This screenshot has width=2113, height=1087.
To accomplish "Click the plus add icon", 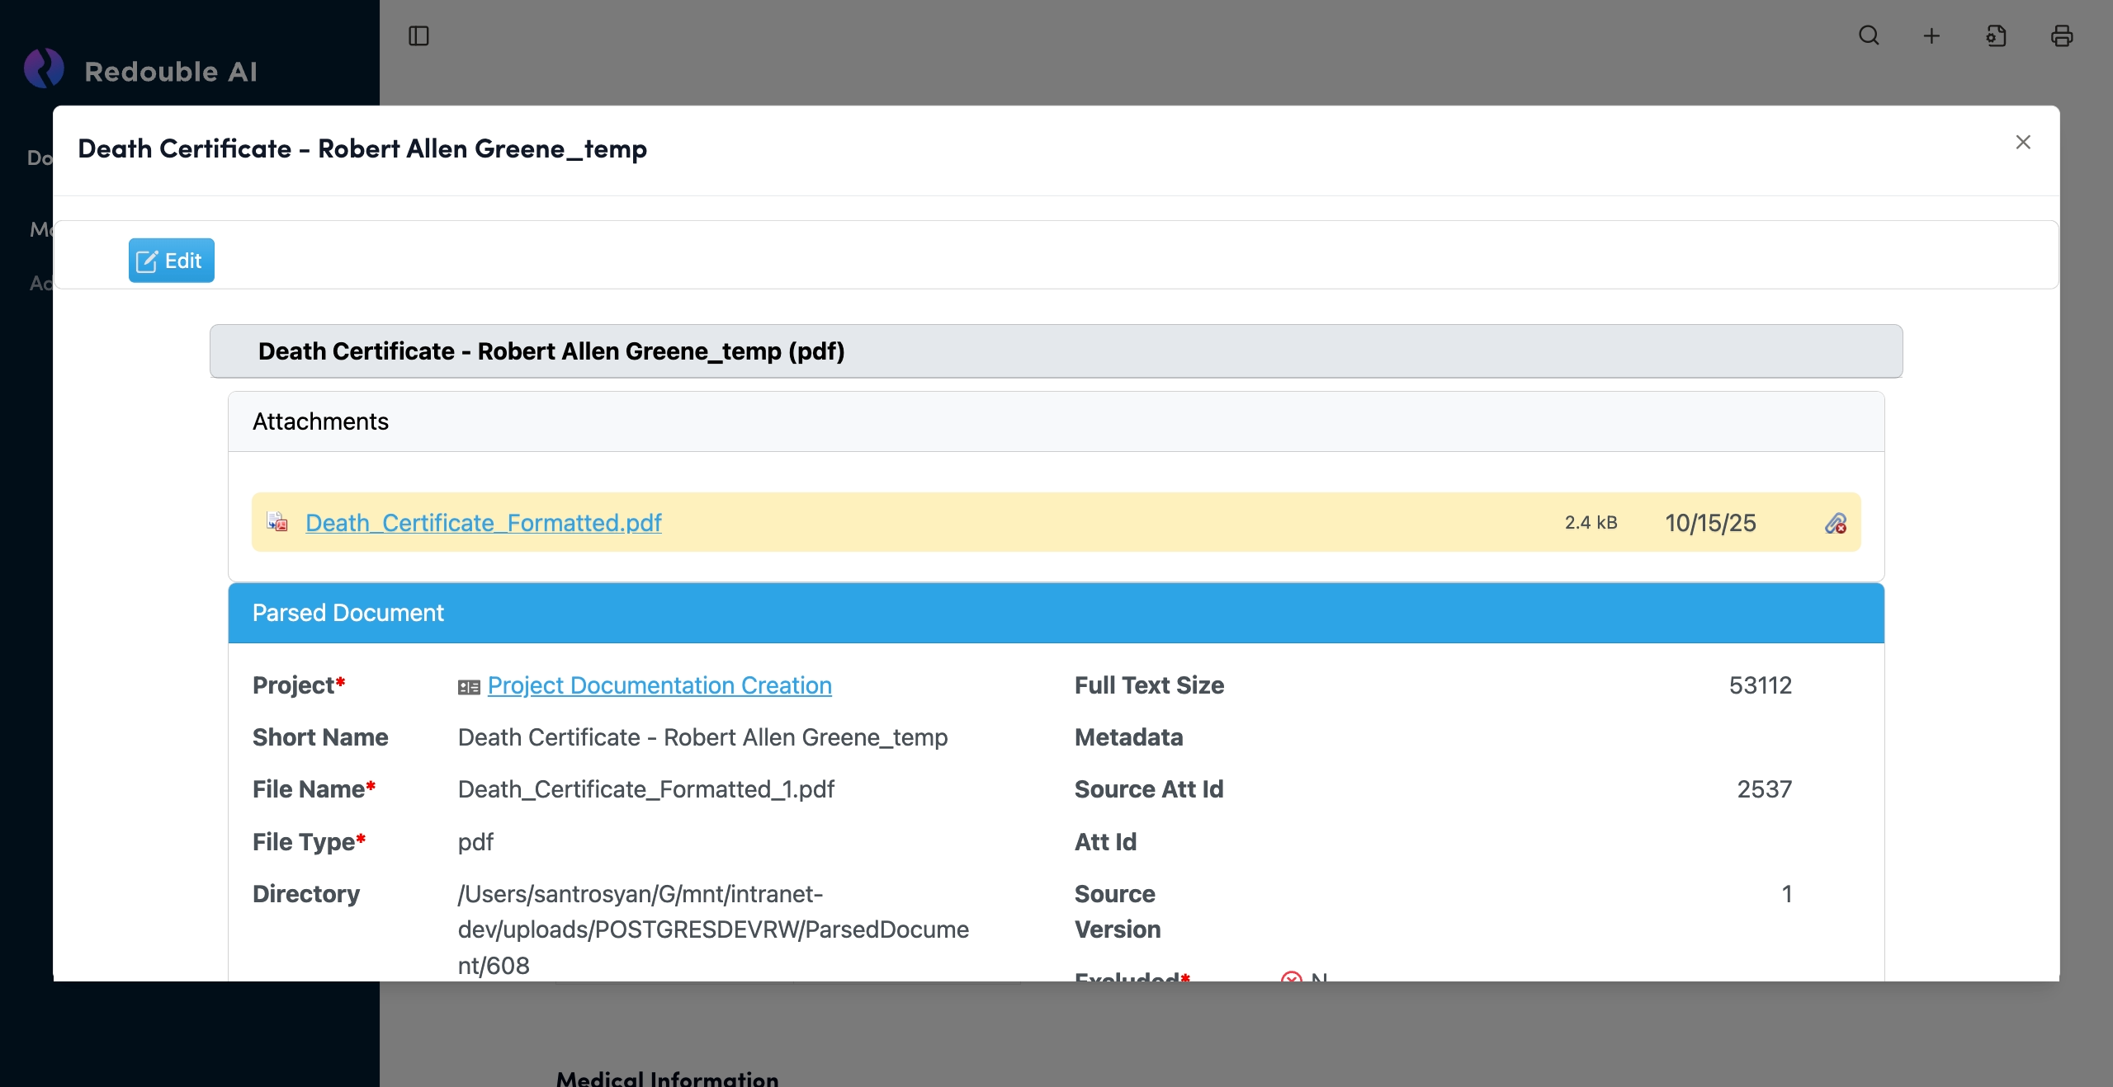I will pos(1931,35).
